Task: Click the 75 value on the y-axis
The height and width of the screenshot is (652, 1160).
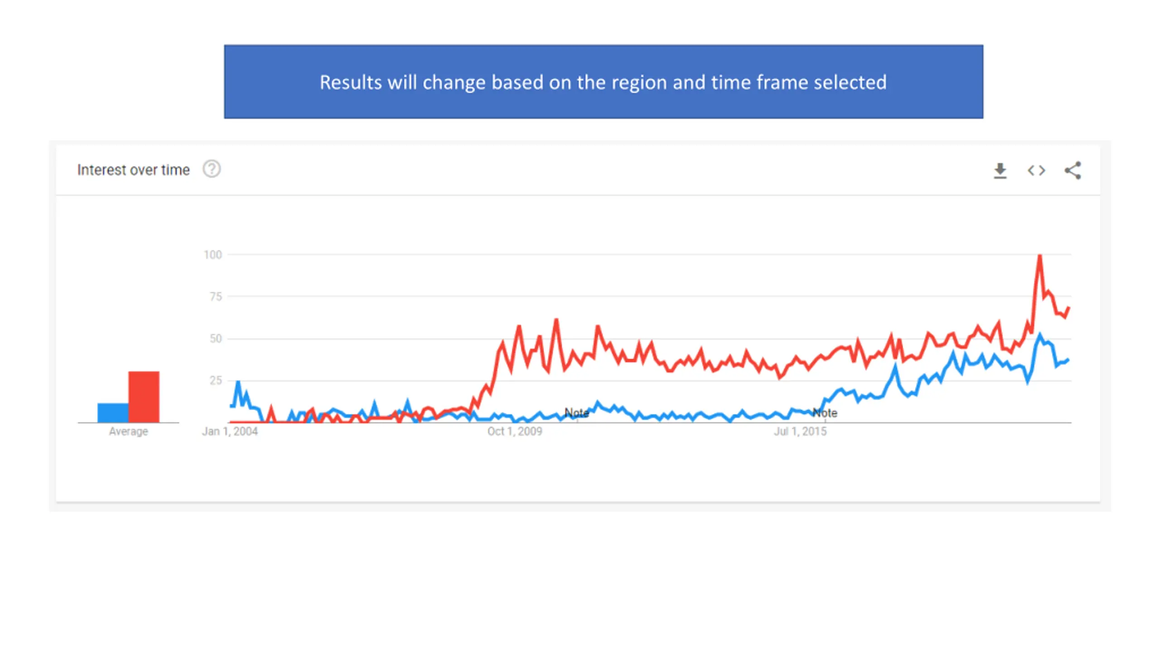Action: [216, 297]
